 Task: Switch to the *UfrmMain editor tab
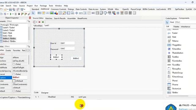(38, 26)
